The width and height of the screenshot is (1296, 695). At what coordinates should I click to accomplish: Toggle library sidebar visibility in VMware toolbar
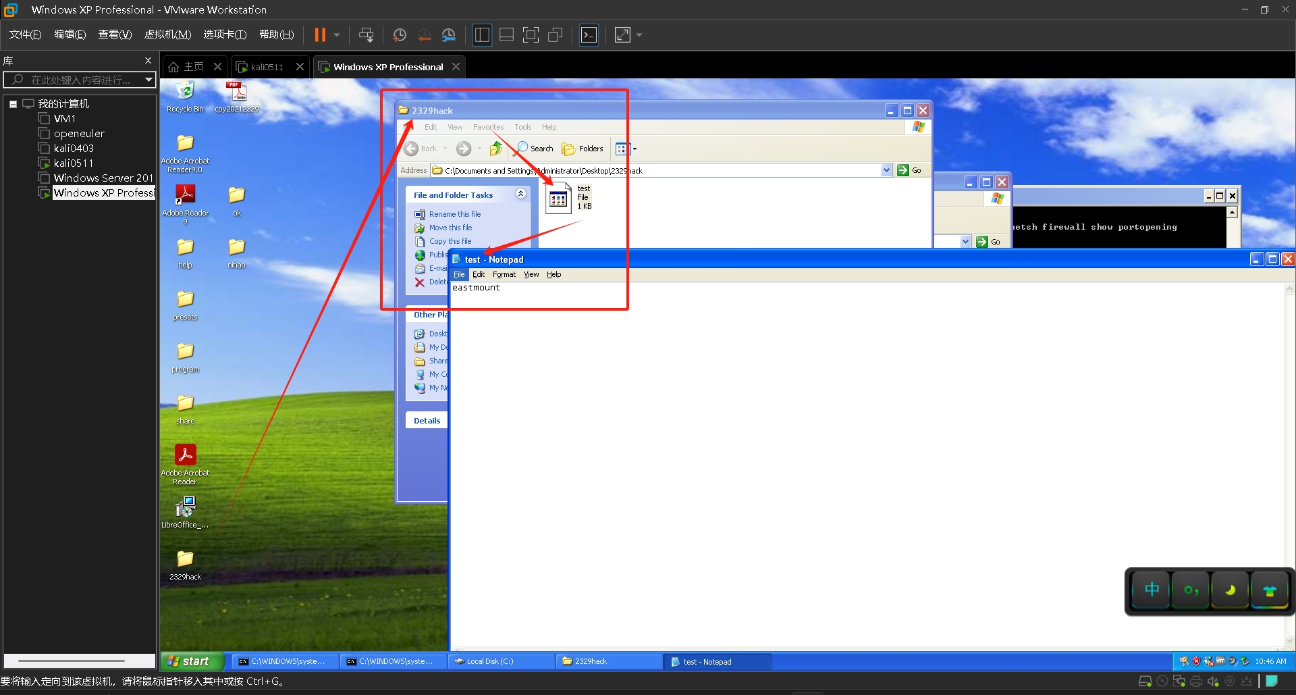pos(482,35)
